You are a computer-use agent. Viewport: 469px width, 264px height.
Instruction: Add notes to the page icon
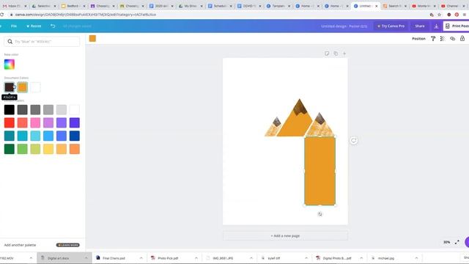coord(327,54)
